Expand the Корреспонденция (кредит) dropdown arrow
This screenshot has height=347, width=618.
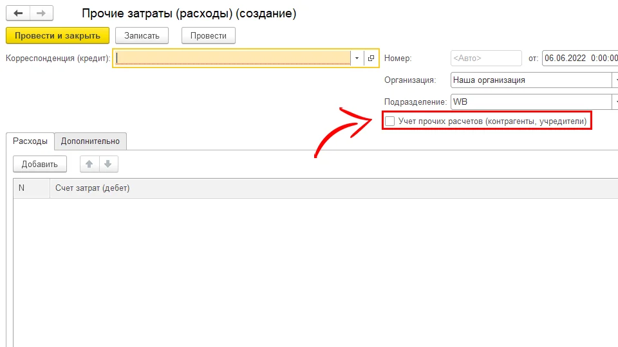(357, 58)
